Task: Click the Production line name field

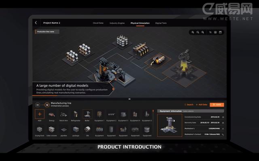Action: tap(46, 31)
